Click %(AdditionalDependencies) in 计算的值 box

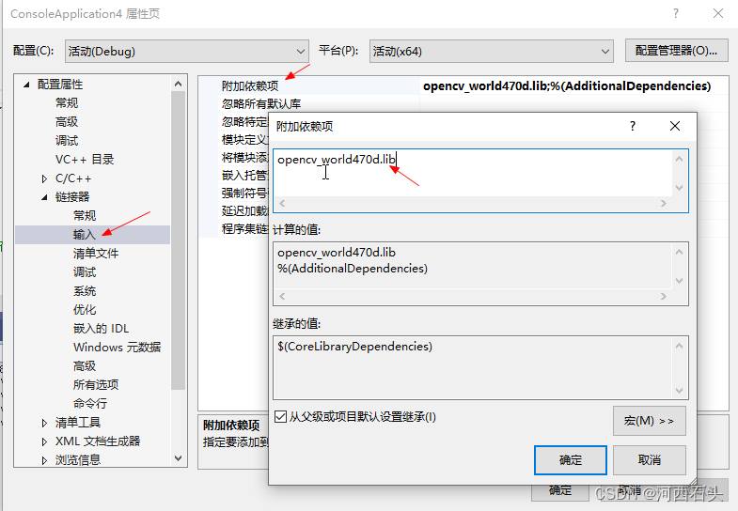click(353, 269)
